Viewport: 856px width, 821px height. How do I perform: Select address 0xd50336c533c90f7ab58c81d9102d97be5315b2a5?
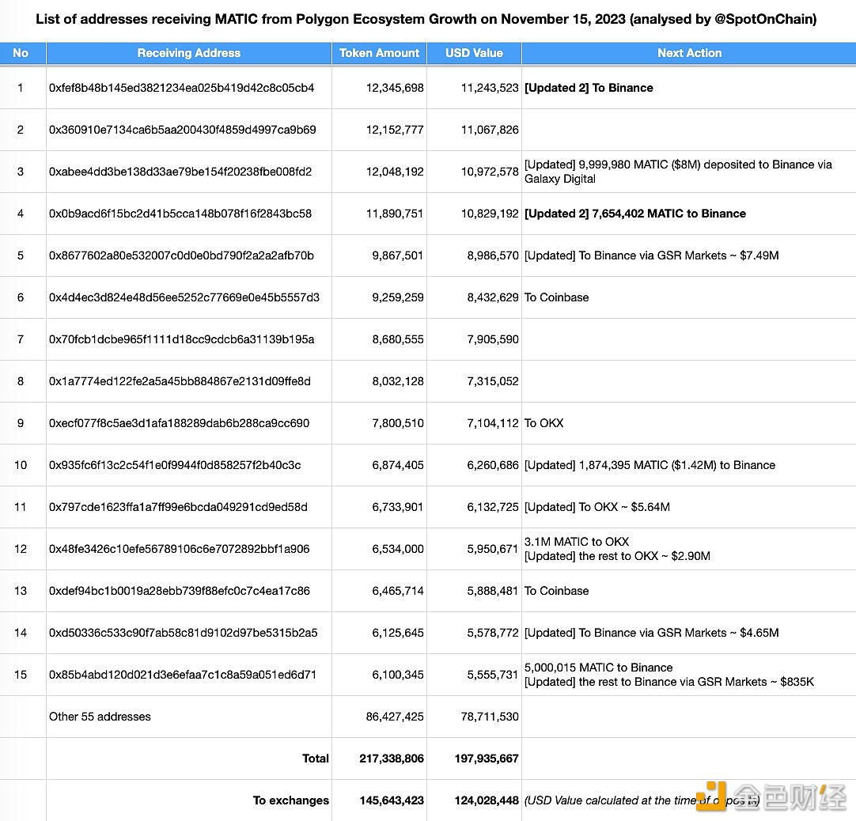(183, 634)
